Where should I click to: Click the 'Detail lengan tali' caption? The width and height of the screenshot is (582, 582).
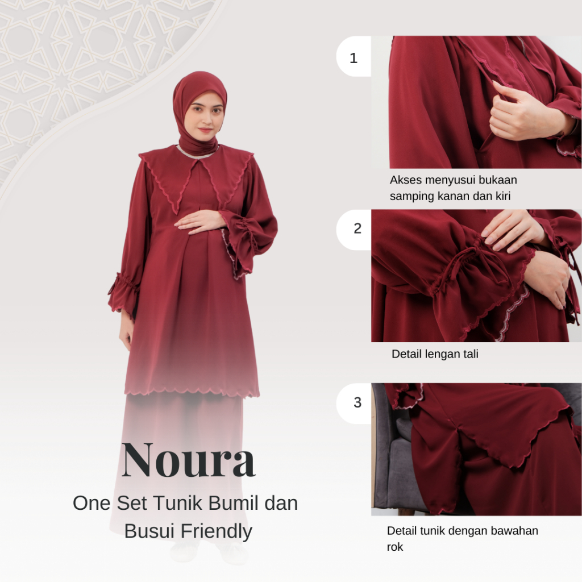[435, 354]
